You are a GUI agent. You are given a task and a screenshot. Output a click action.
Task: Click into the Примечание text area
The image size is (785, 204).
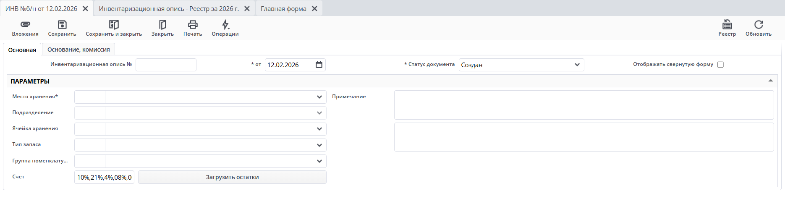coord(584,105)
